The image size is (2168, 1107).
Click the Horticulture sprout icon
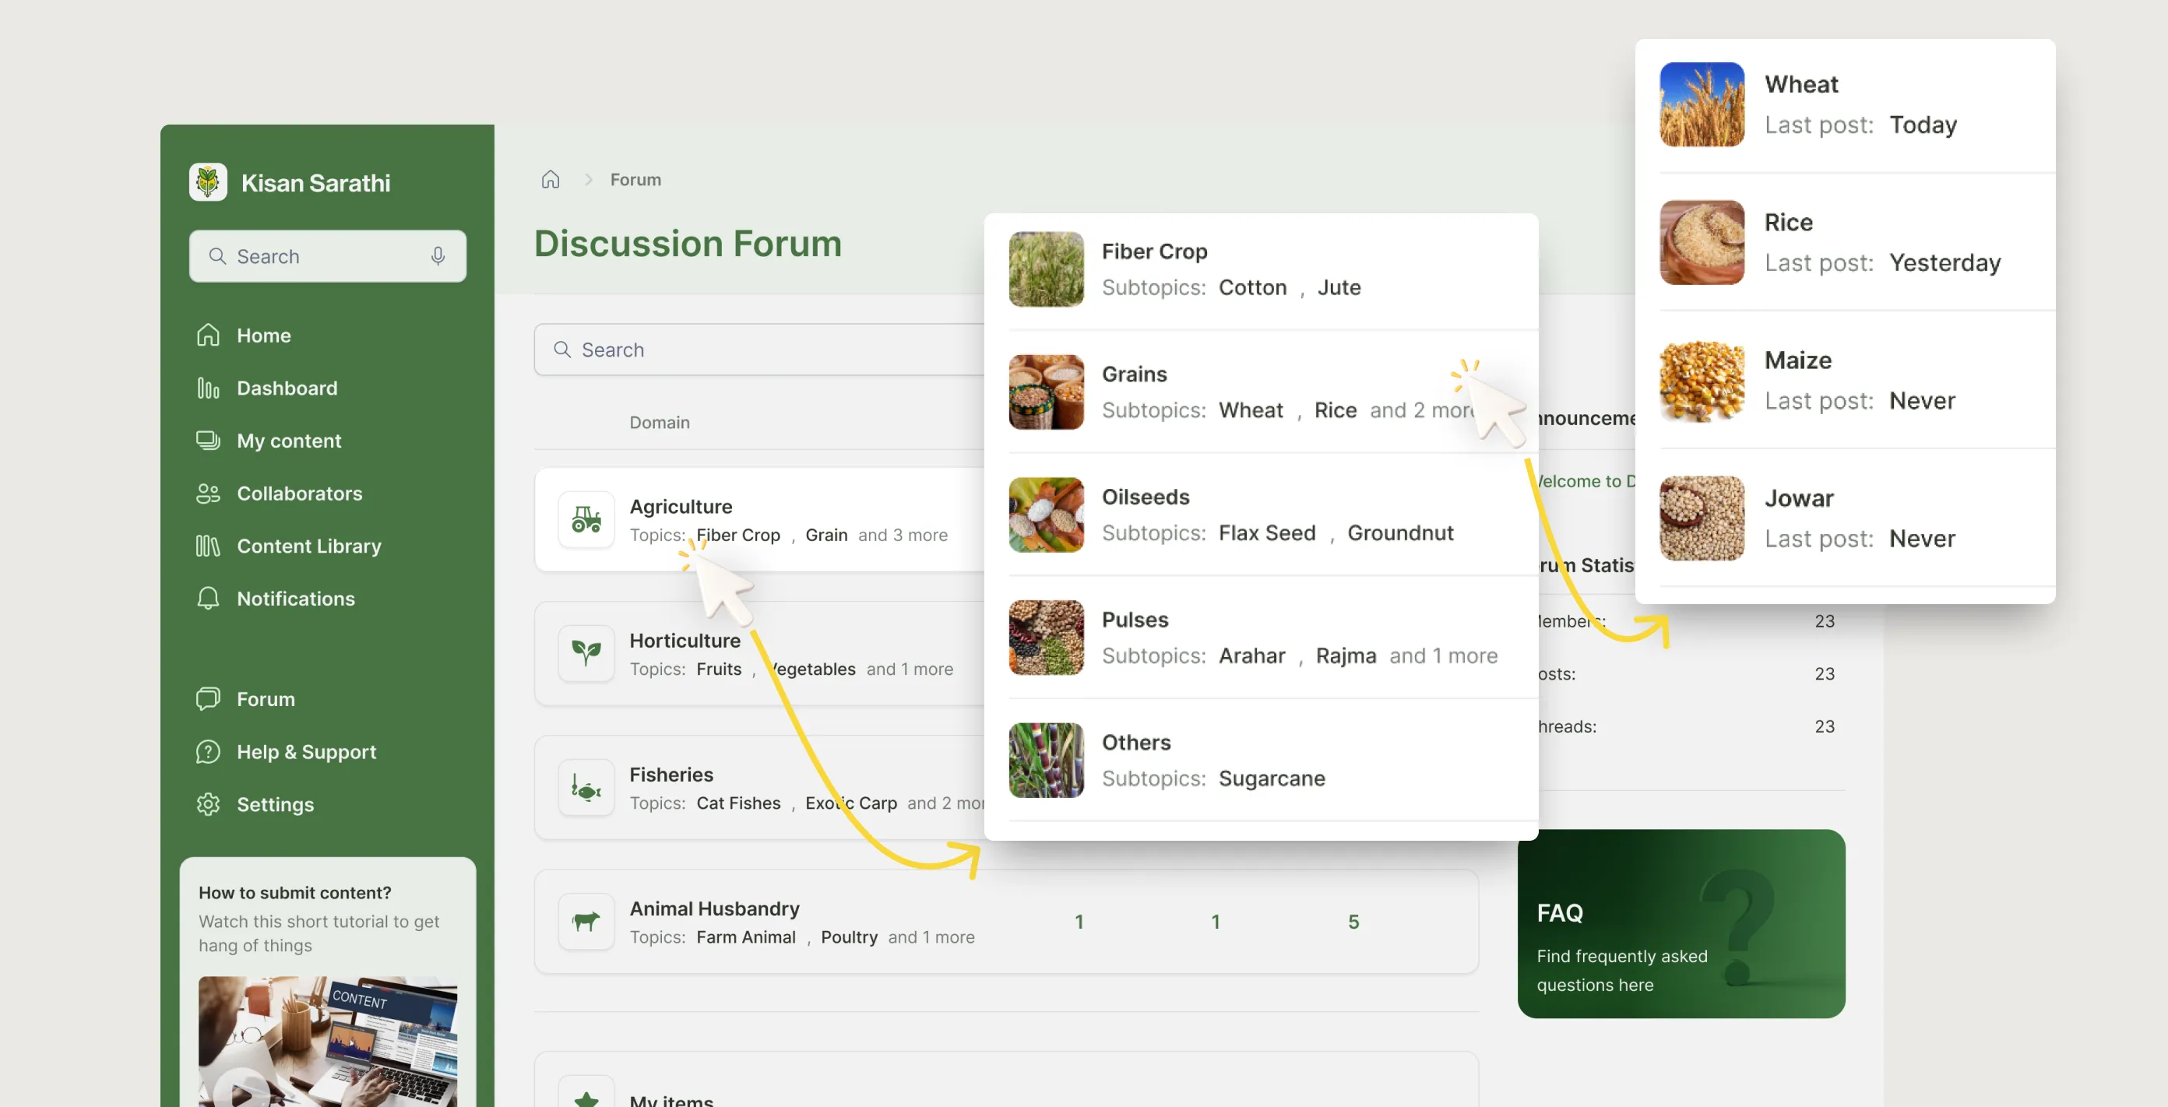pos(586,653)
